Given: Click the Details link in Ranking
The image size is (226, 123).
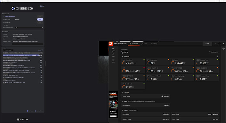Looking at the screenshot, I should 40,50.
